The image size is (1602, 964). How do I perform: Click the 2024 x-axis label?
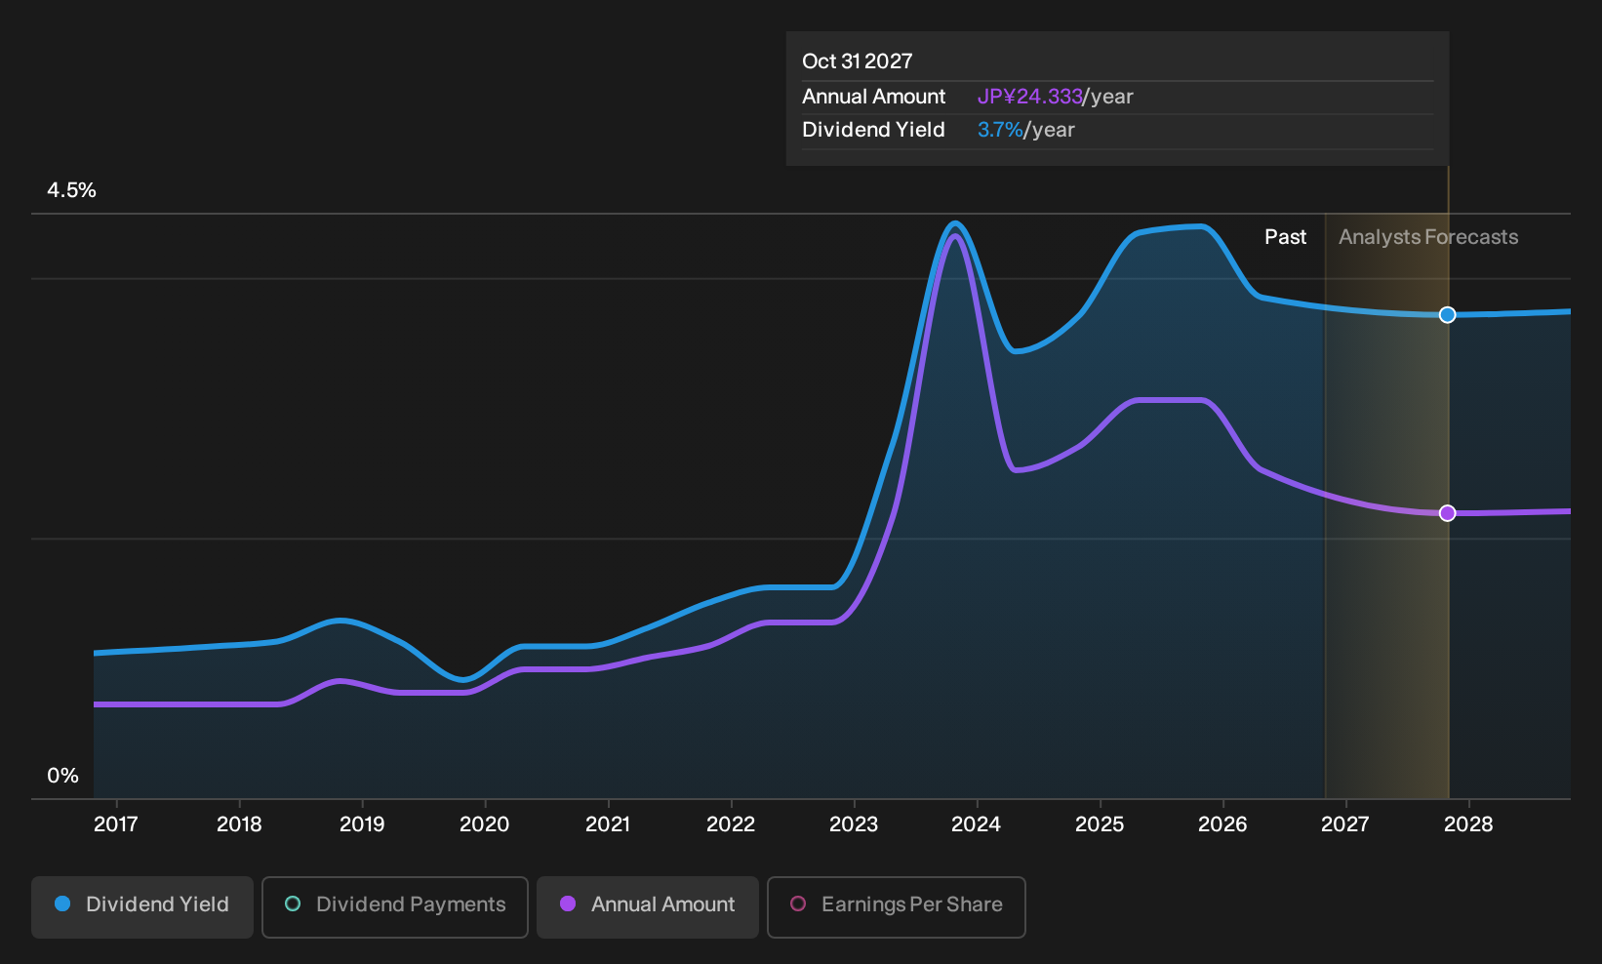click(x=977, y=824)
